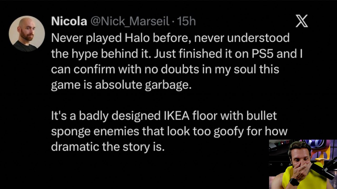The width and height of the screenshot is (337, 189).
Task: Click the word IKEA in the tweet
Action: (175, 115)
